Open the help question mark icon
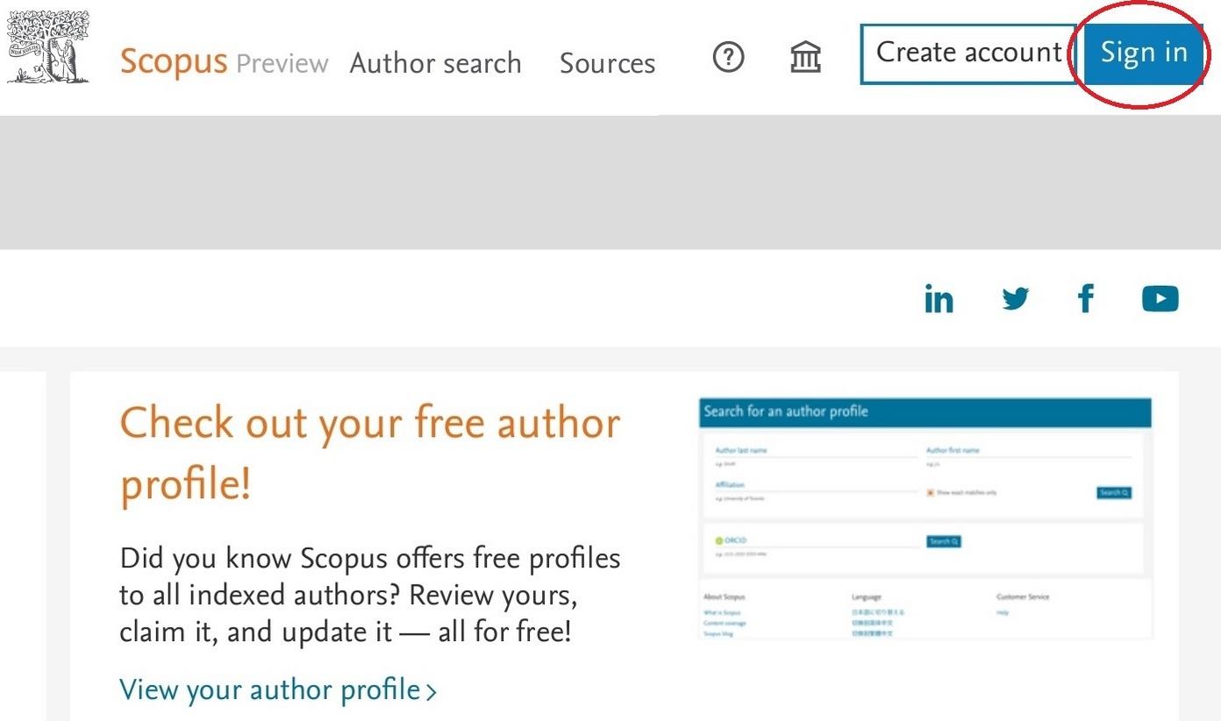Image resolution: width=1221 pixels, height=721 pixels. tap(728, 59)
